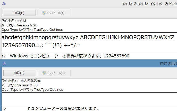Click the メイリオ & メイリオ イタリック window title
Image resolution: width=177 pixels, height=111 pixels.
click(150, 4)
